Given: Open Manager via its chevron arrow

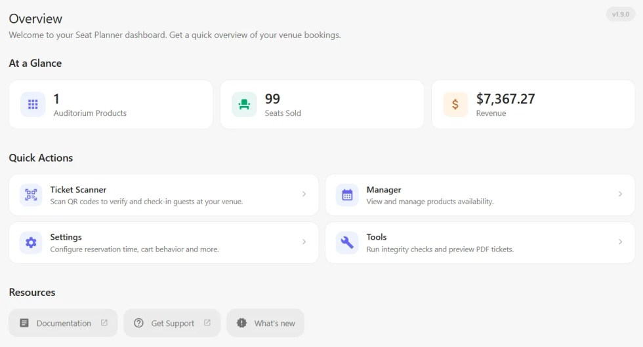Looking at the screenshot, I should [620, 194].
